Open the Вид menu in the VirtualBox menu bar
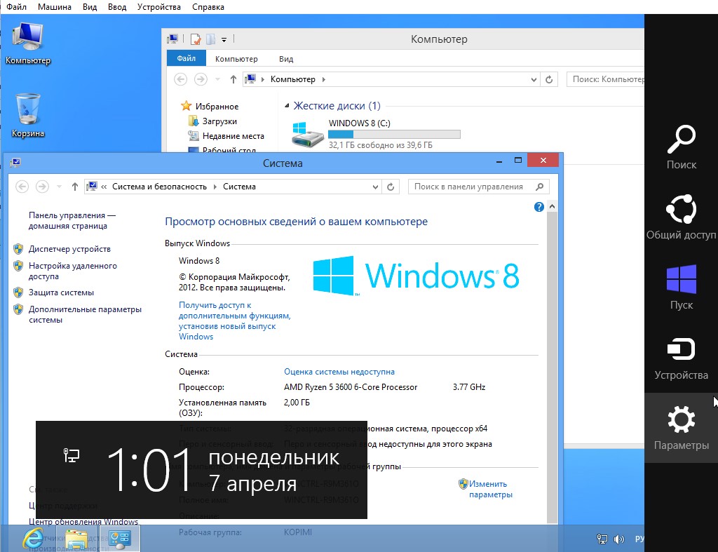Image resolution: width=718 pixels, height=552 pixels. click(90, 7)
